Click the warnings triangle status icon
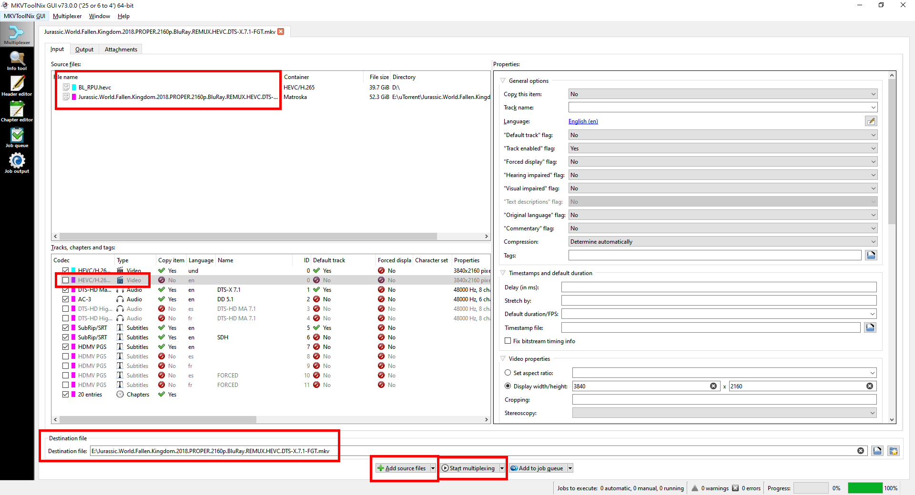Viewport: 915px width, 495px height. [x=695, y=488]
